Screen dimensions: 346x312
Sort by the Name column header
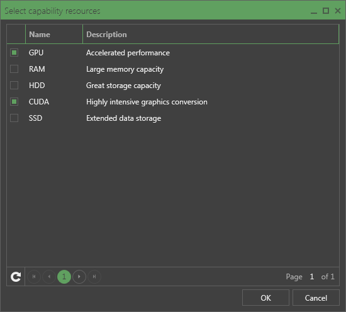point(54,34)
